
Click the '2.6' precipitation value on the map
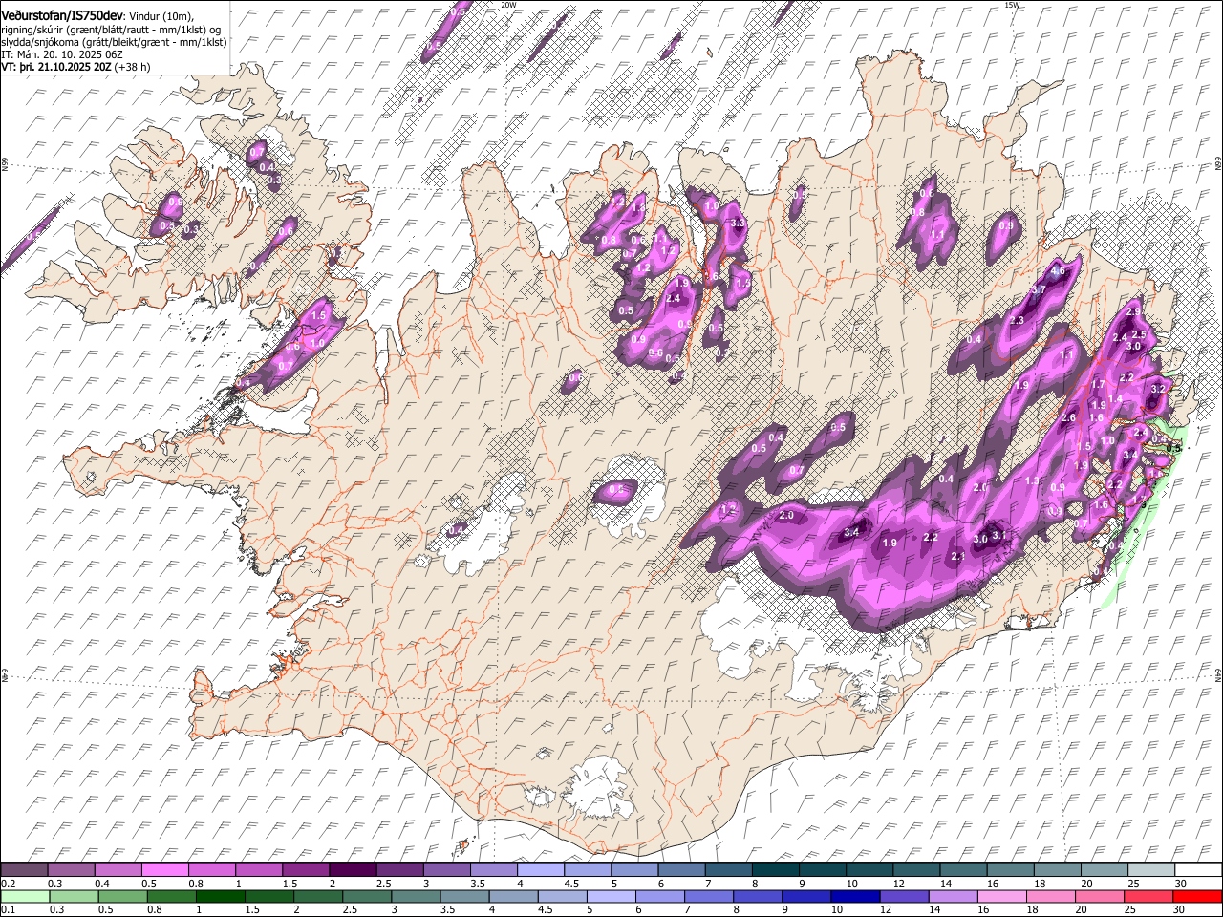click(x=1068, y=417)
